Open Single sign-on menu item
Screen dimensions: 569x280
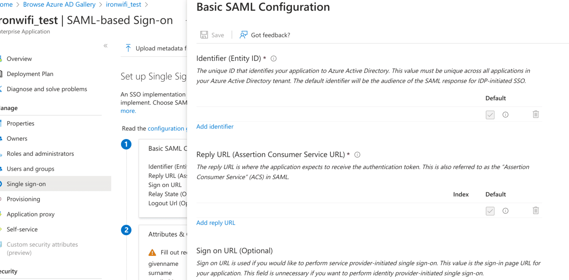point(26,184)
